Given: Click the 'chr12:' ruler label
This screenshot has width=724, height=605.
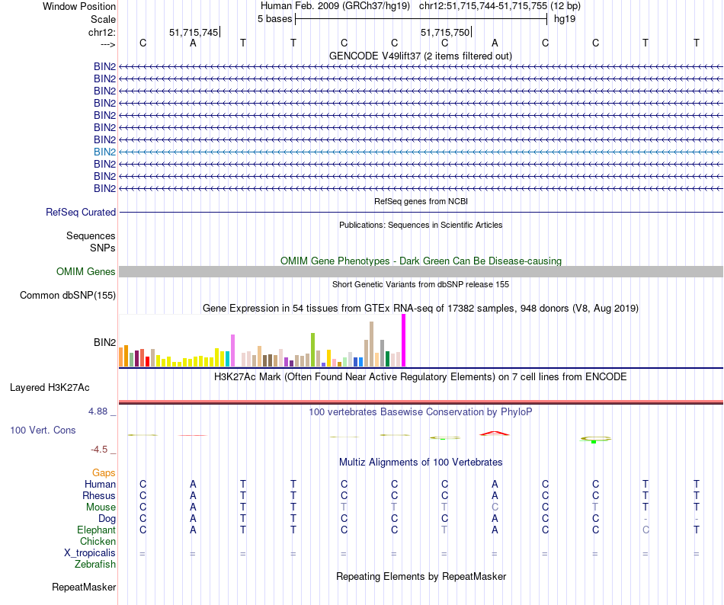Looking at the screenshot, I should coord(101,32).
